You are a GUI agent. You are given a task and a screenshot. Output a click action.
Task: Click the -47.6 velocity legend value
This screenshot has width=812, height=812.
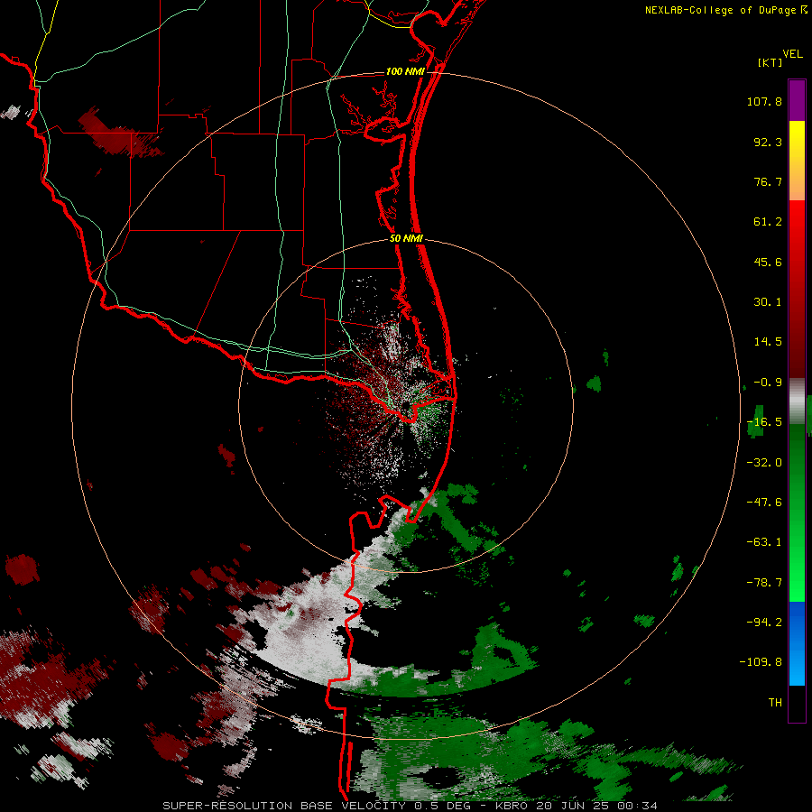click(764, 503)
